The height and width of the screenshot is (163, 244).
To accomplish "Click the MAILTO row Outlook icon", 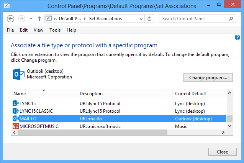I will [16, 118].
